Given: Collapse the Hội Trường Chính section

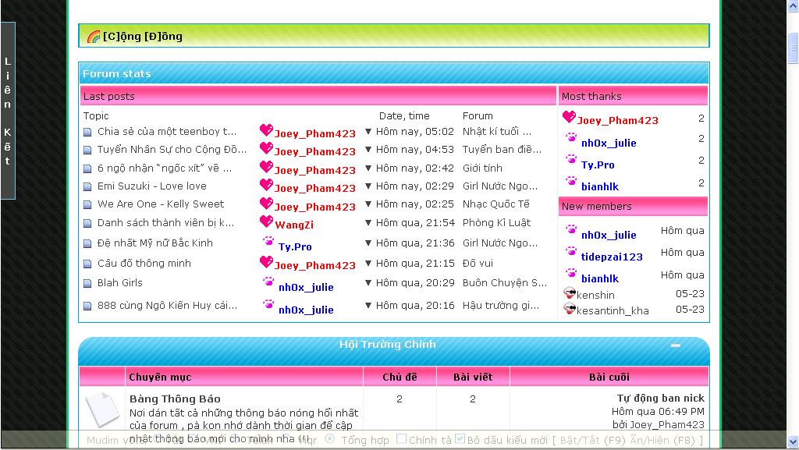Looking at the screenshot, I should click(676, 345).
